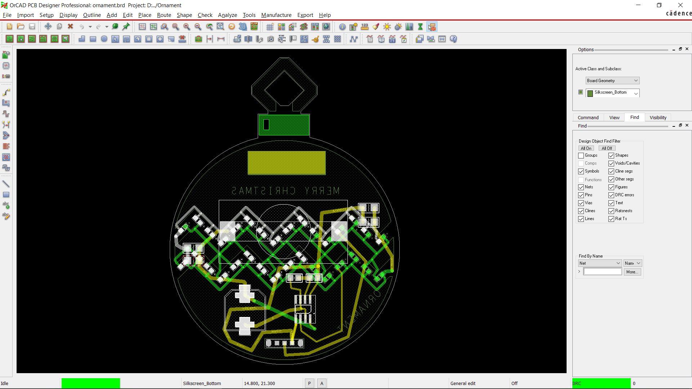Click the More button in Find panel

click(x=632, y=272)
